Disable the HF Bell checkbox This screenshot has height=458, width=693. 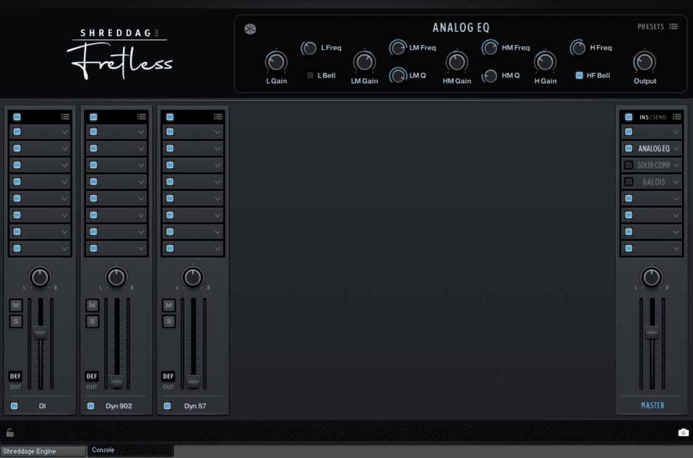point(579,76)
